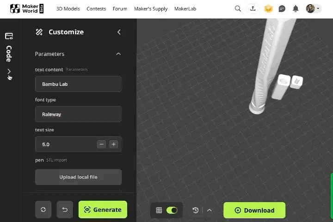Open the user profile avatar menu

coord(313,8)
